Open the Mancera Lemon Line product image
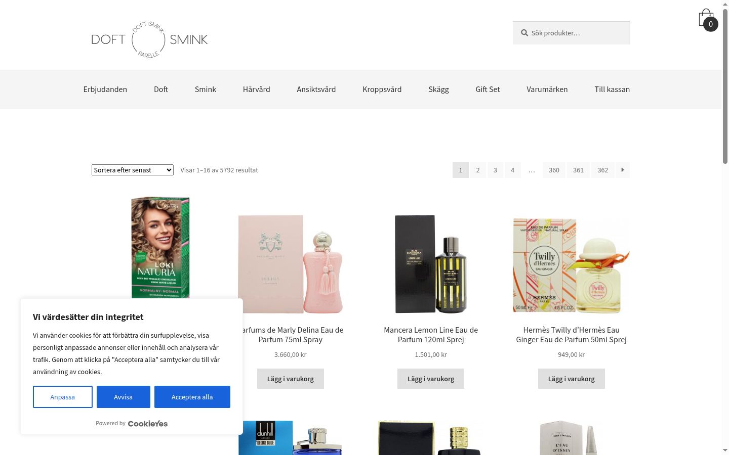 tap(431, 264)
